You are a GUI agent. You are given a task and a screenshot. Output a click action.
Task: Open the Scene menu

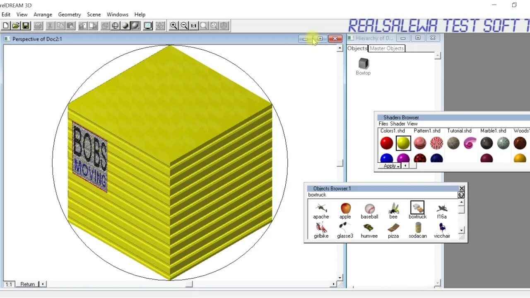94,14
